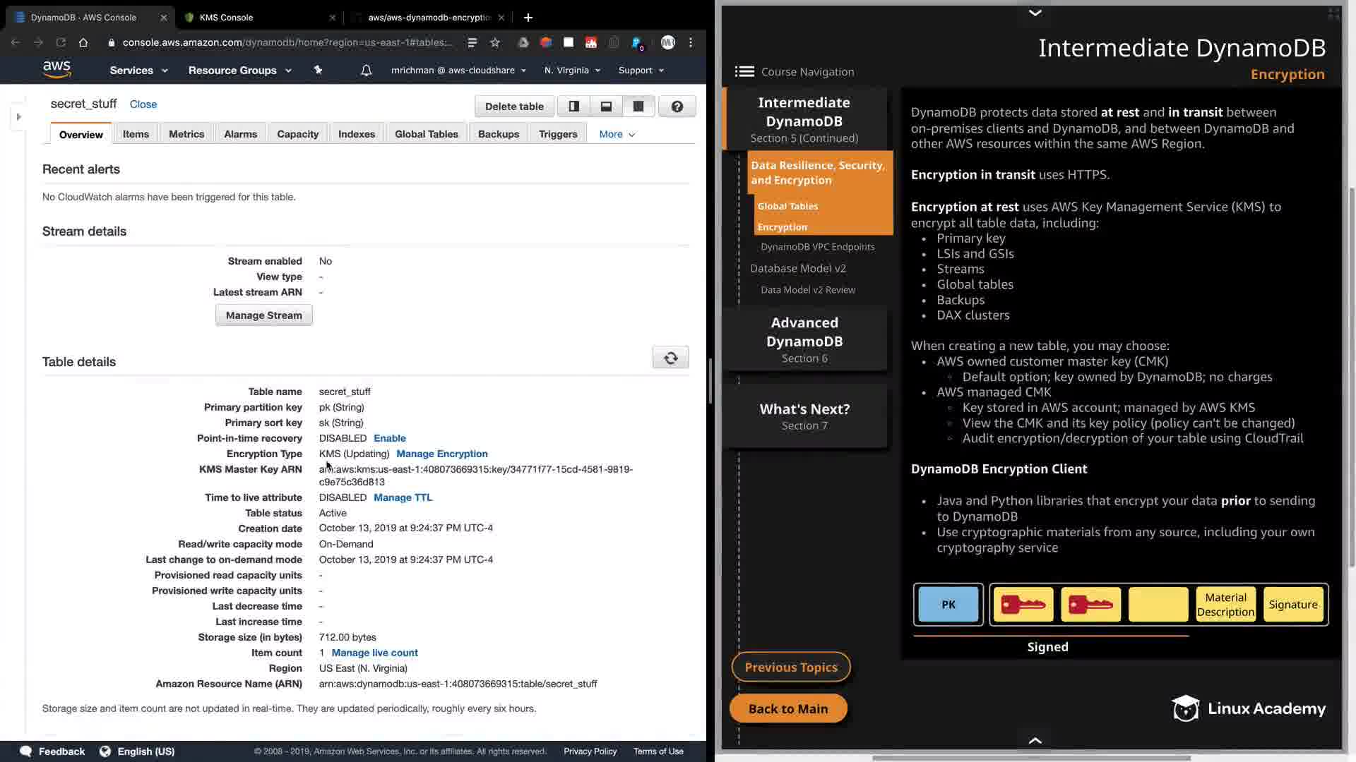Image resolution: width=1356 pixels, height=762 pixels.
Task: Click Manage Encryption link
Action: [441, 454]
